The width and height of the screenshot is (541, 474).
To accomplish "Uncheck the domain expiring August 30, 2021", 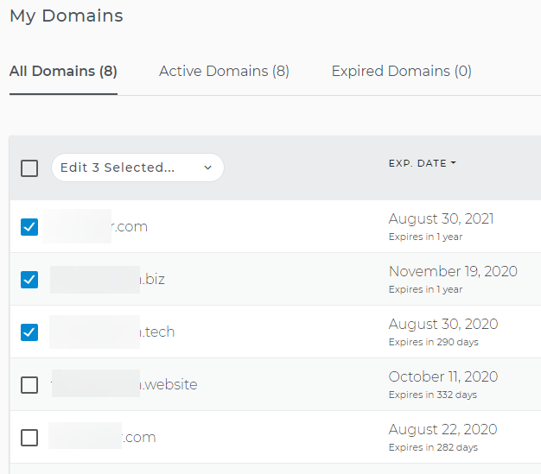I will [x=29, y=227].
